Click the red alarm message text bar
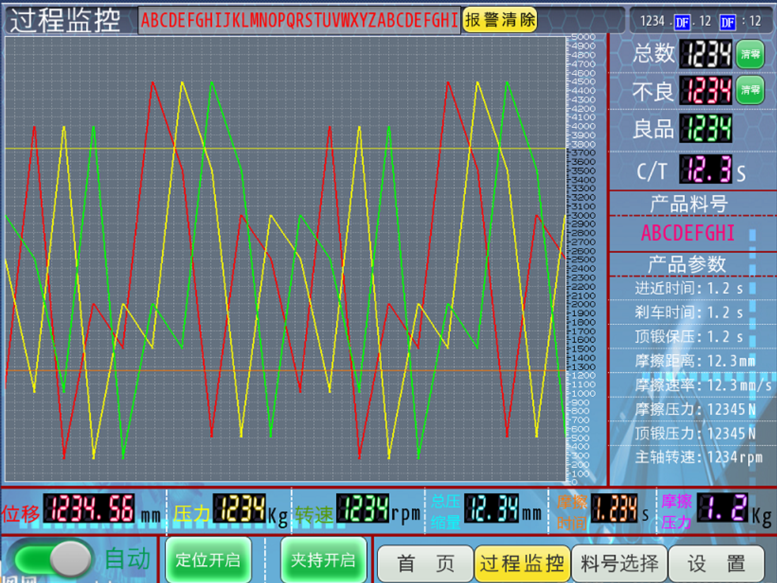Screen dimensions: 777x583 point(299,20)
